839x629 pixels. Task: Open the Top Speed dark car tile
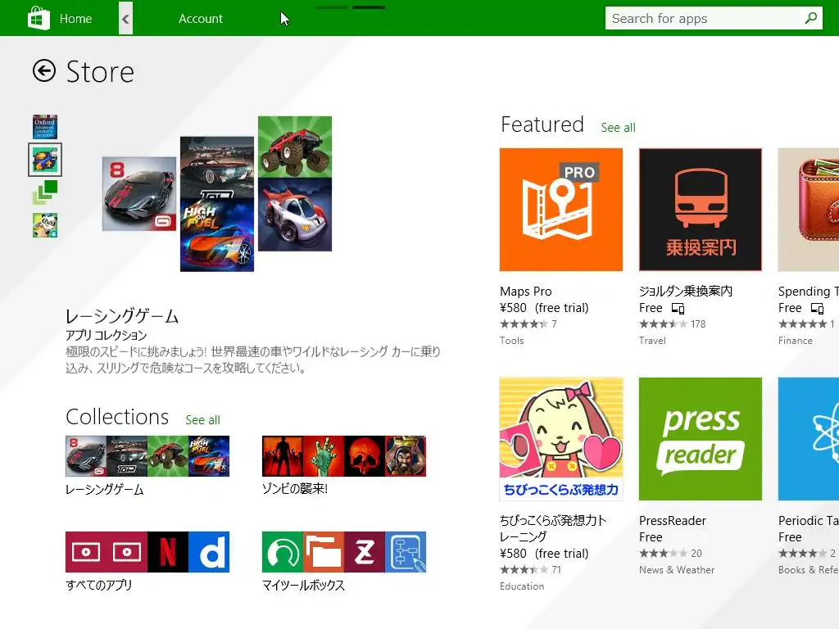217,167
